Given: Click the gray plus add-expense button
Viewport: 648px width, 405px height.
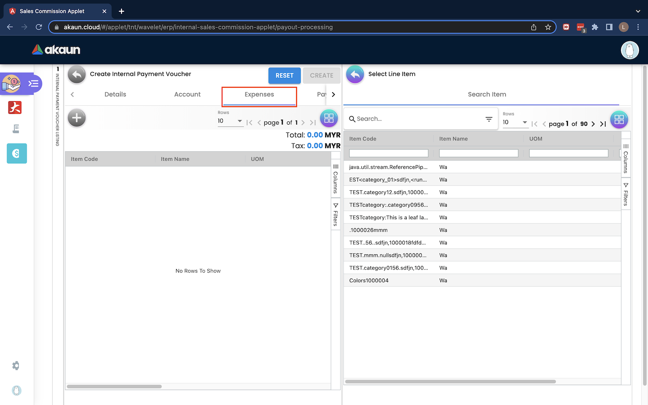Looking at the screenshot, I should coord(76,118).
